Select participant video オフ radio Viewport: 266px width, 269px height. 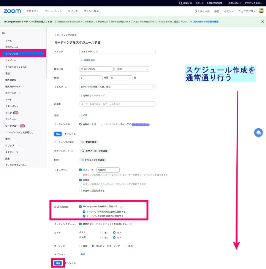click(x=114, y=237)
